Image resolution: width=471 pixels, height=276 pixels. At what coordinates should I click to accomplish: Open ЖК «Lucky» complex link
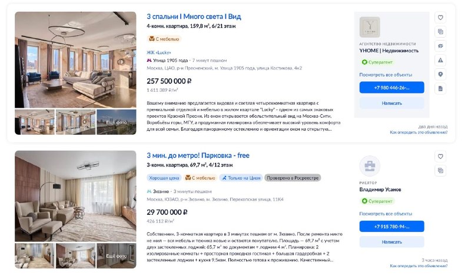(158, 52)
